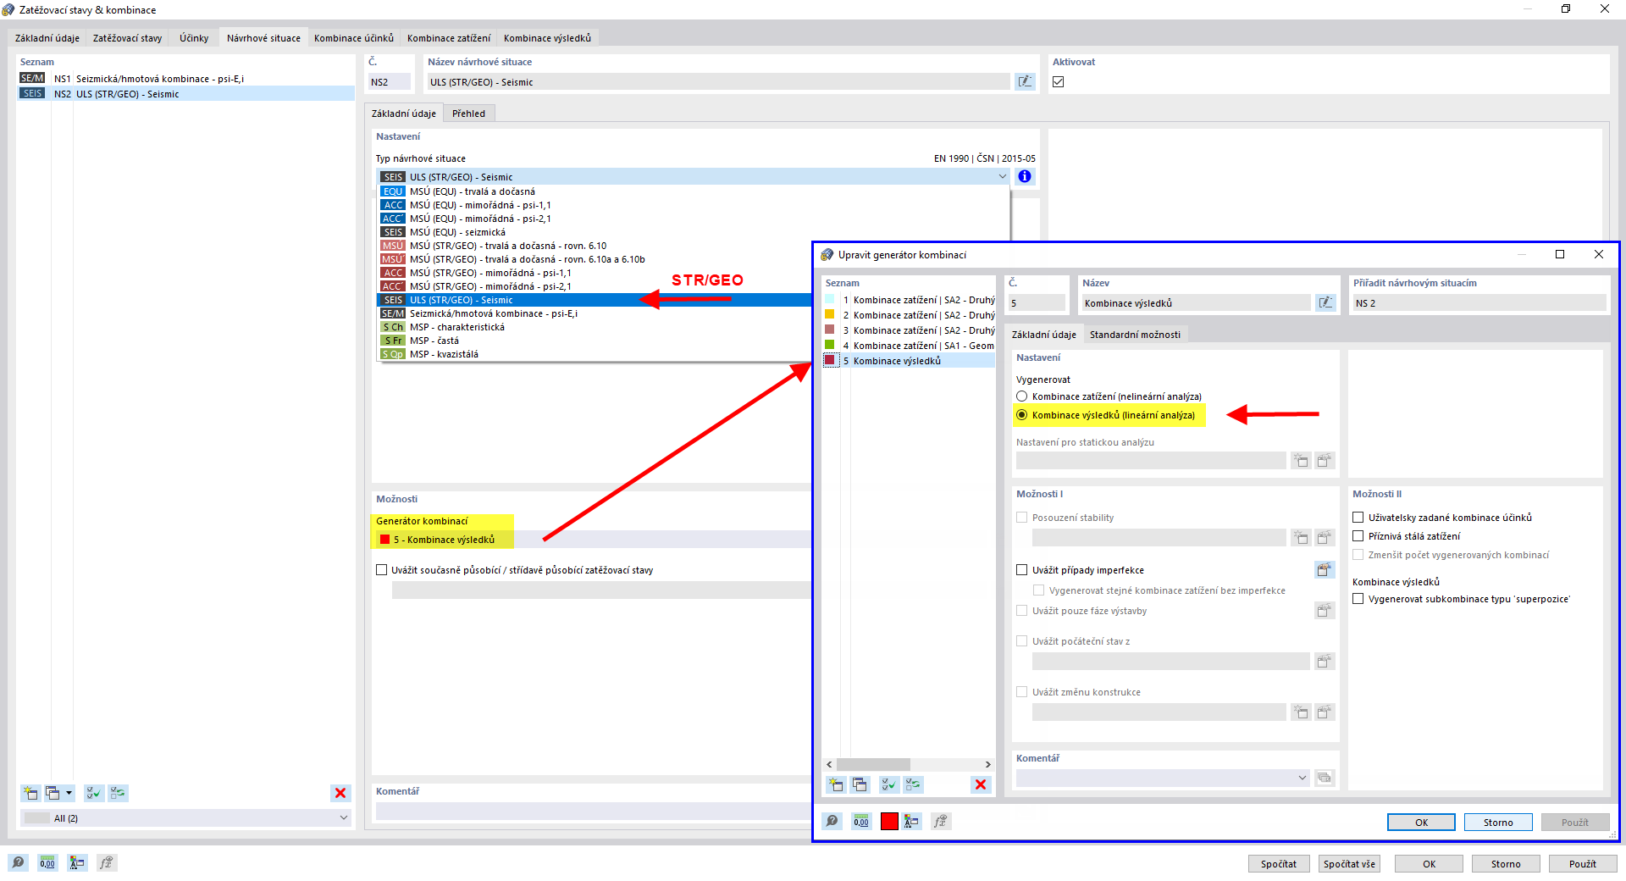Open units and decimals icon in generator dialog
This screenshot has width=1626, height=881.
click(x=861, y=821)
